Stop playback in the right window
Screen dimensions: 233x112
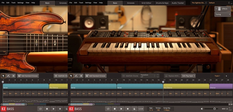tap(115, 109)
